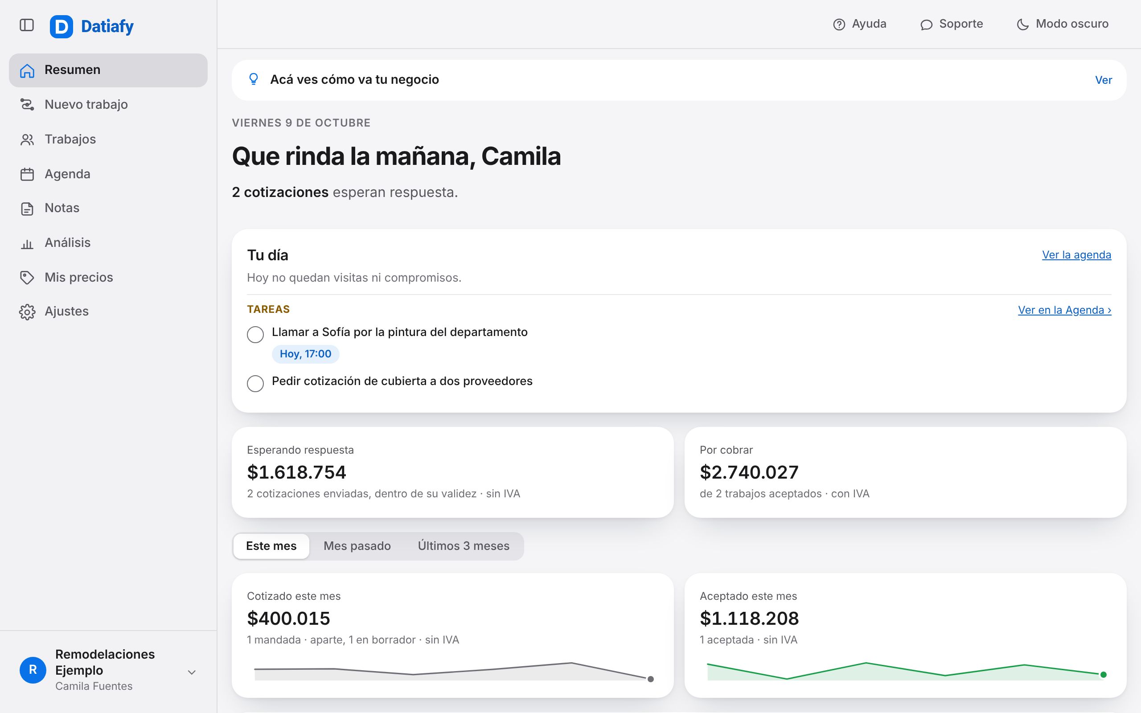Screen dimensions: 1141x713
Task: Open the Por cobrar $2.740.027 card
Action: tap(905, 472)
